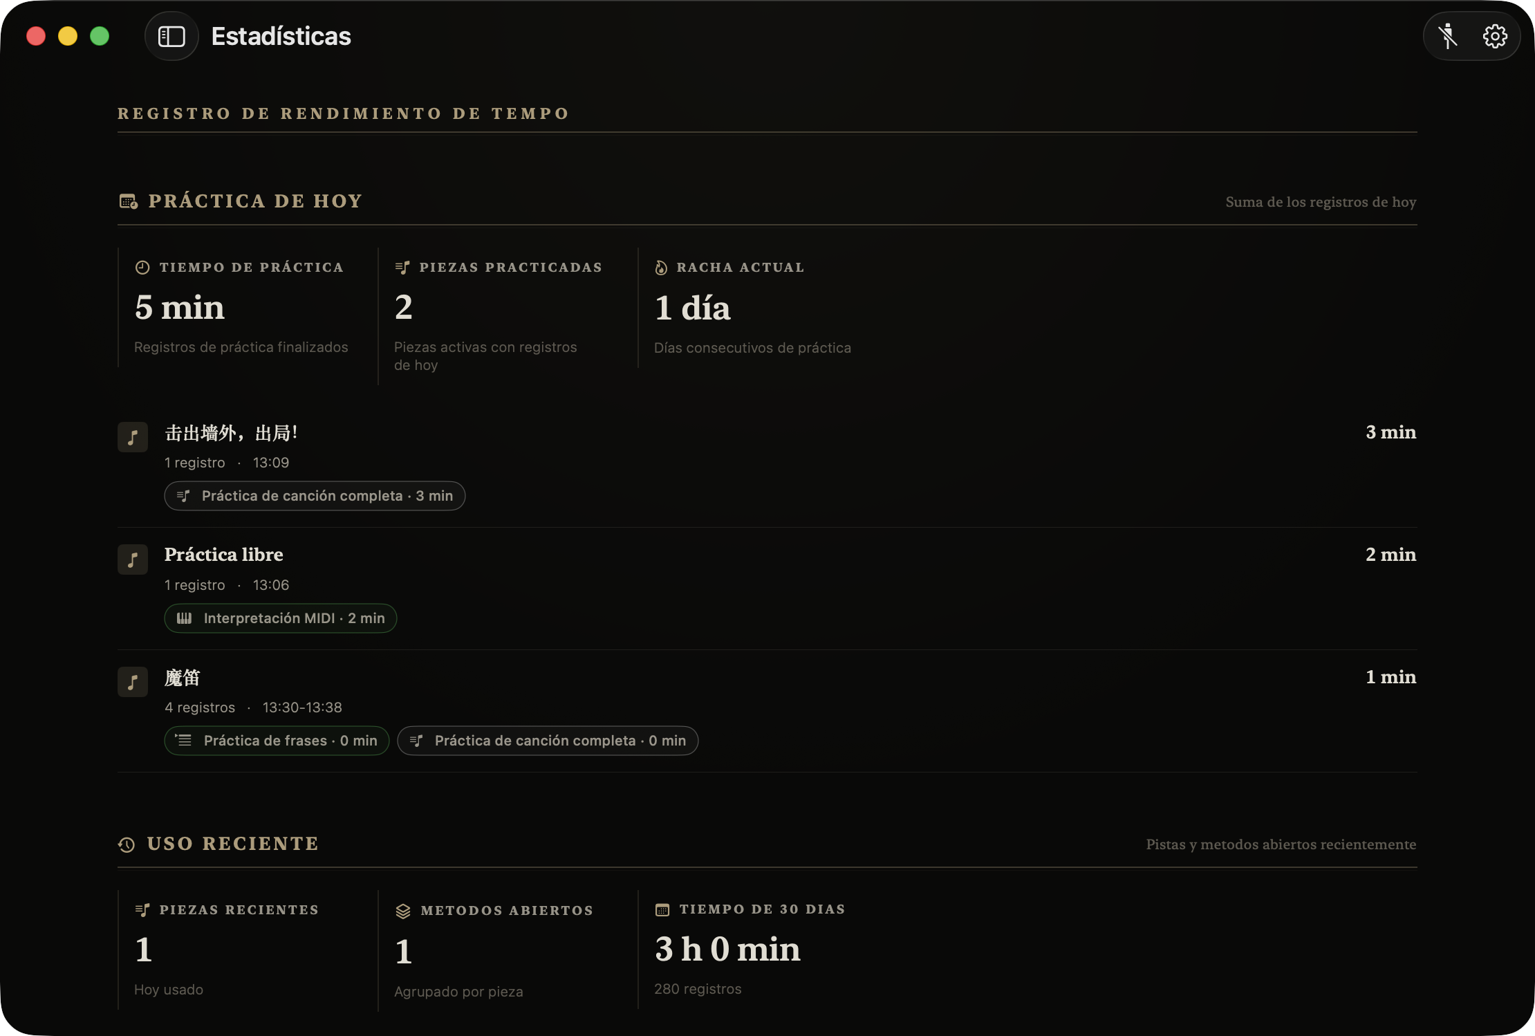Image resolution: width=1535 pixels, height=1036 pixels.
Task: Open the 击出墙外，出局! piece entry
Action: click(x=767, y=467)
